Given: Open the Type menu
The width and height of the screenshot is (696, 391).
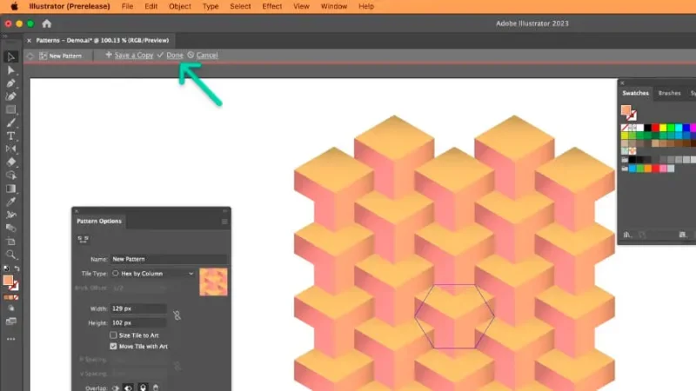Looking at the screenshot, I should click(211, 6).
